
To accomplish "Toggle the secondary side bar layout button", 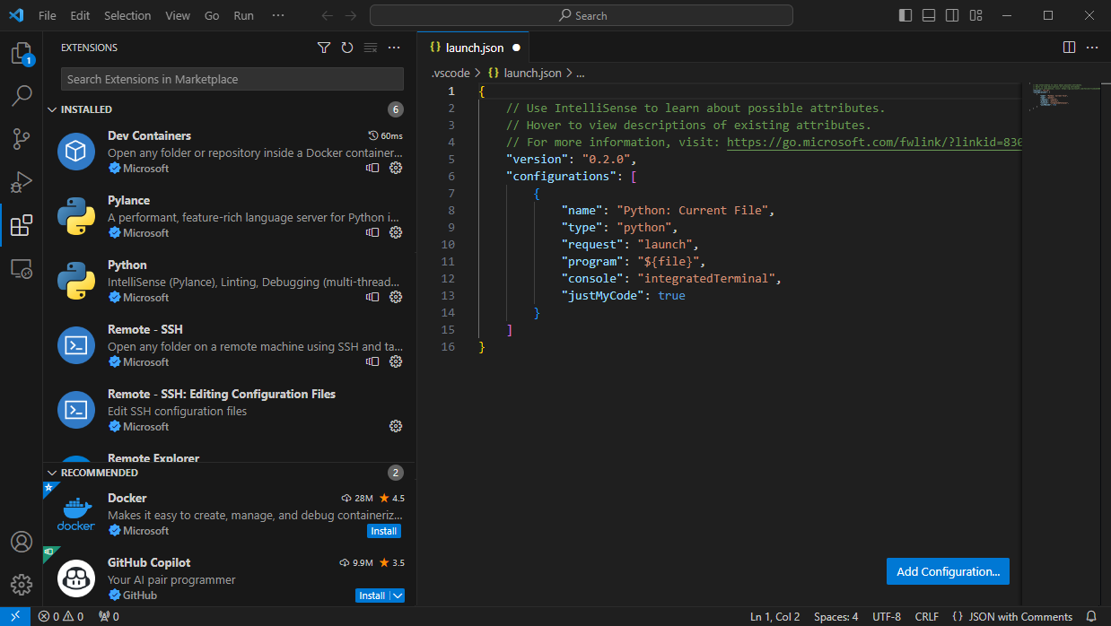I will click(952, 15).
